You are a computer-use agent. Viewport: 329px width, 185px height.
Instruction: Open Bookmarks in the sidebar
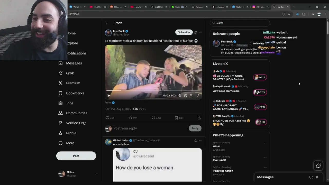71,93
